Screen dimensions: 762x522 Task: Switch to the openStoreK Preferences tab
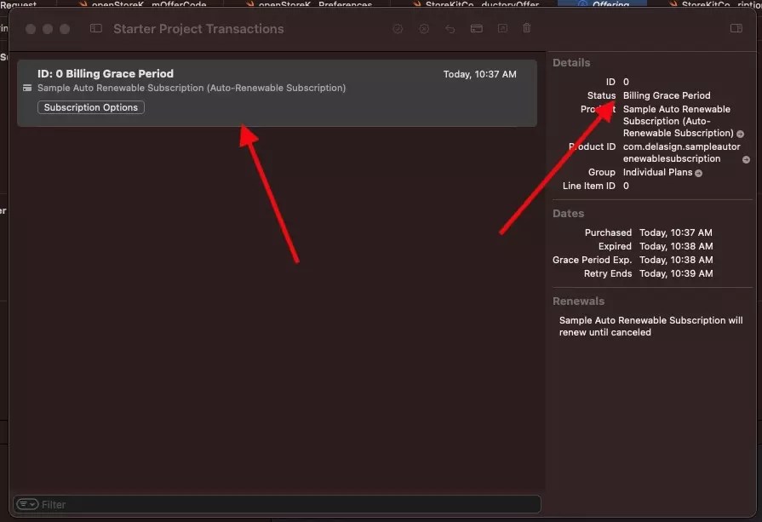click(318, 4)
